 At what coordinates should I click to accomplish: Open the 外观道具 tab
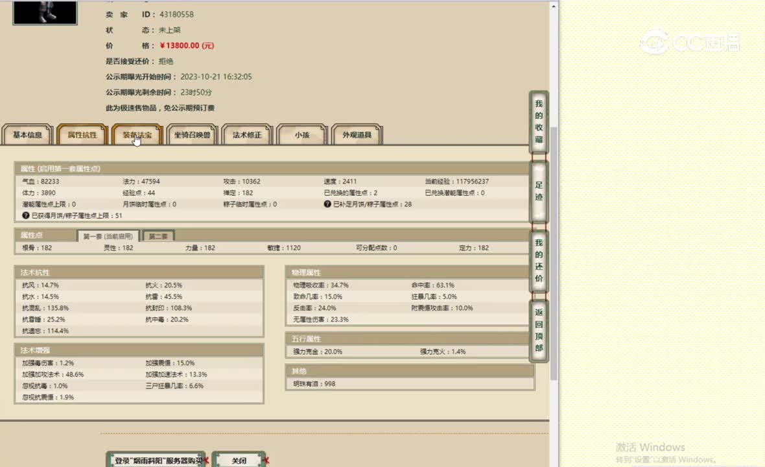click(x=357, y=135)
